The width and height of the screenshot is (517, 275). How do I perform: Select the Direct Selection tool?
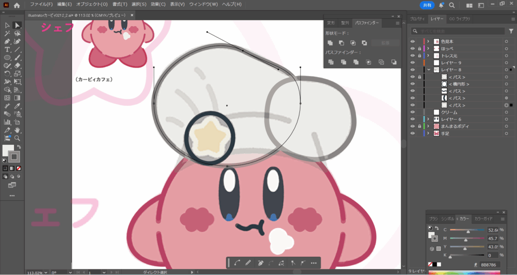[17, 25]
